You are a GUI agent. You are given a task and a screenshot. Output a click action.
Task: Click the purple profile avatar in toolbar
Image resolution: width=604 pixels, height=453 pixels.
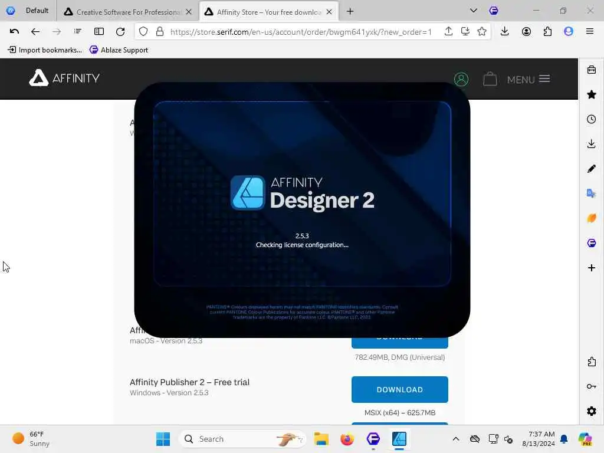569,32
